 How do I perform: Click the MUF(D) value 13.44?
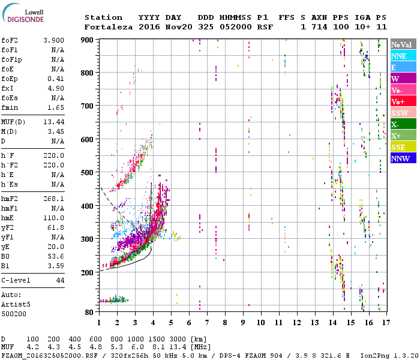[x=53, y=122]
